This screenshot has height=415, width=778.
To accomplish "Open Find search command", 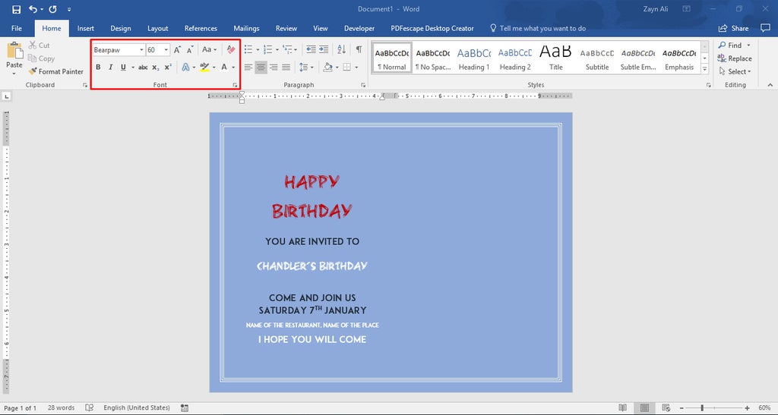I will (730, 45).
